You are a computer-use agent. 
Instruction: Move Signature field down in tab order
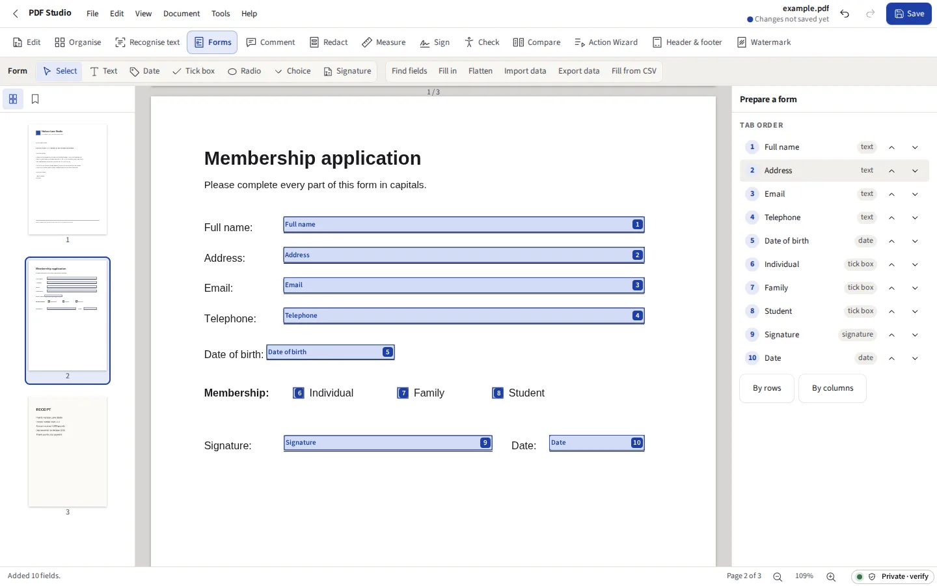915,335
